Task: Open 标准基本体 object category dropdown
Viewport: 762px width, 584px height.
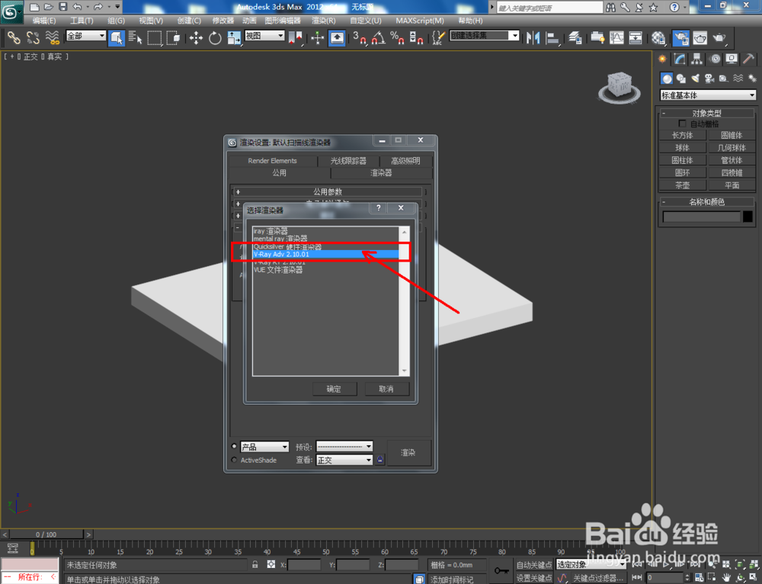Action: tap(708, 95)
